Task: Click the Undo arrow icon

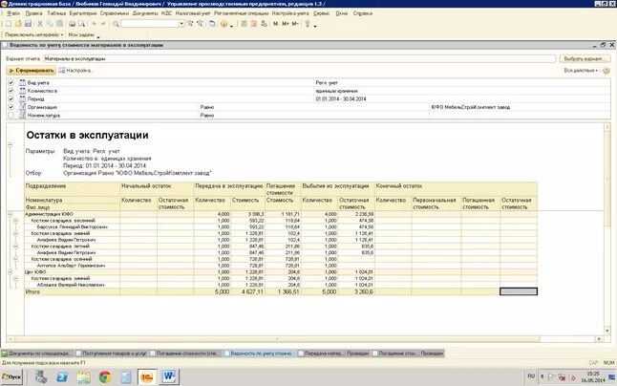Action: coord(94,24)
